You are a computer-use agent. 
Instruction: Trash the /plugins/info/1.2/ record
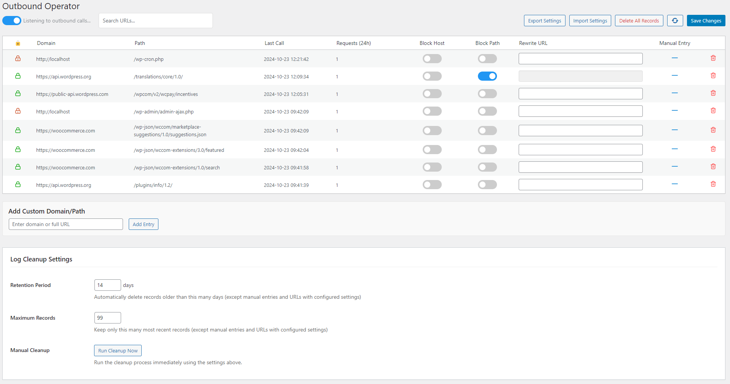[x=713, y=184]
